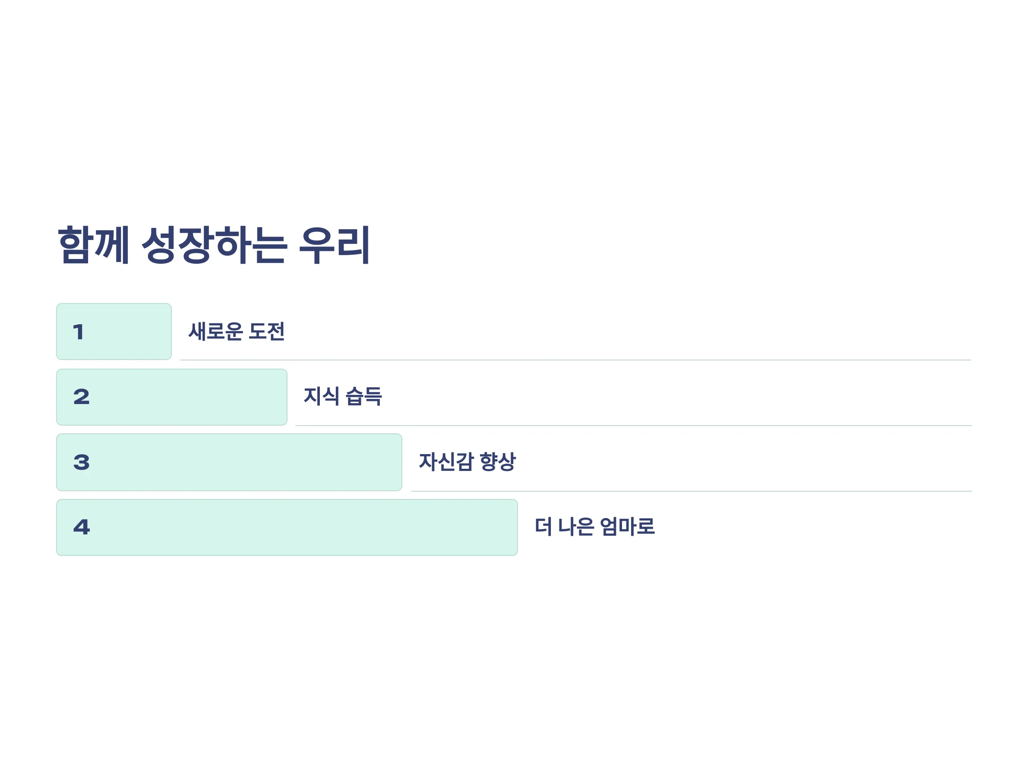Image resolution: width=1036 pixels, height=777 pixels.
Task: Click the empty right part of the step 1 box
Action: [136, 332]
